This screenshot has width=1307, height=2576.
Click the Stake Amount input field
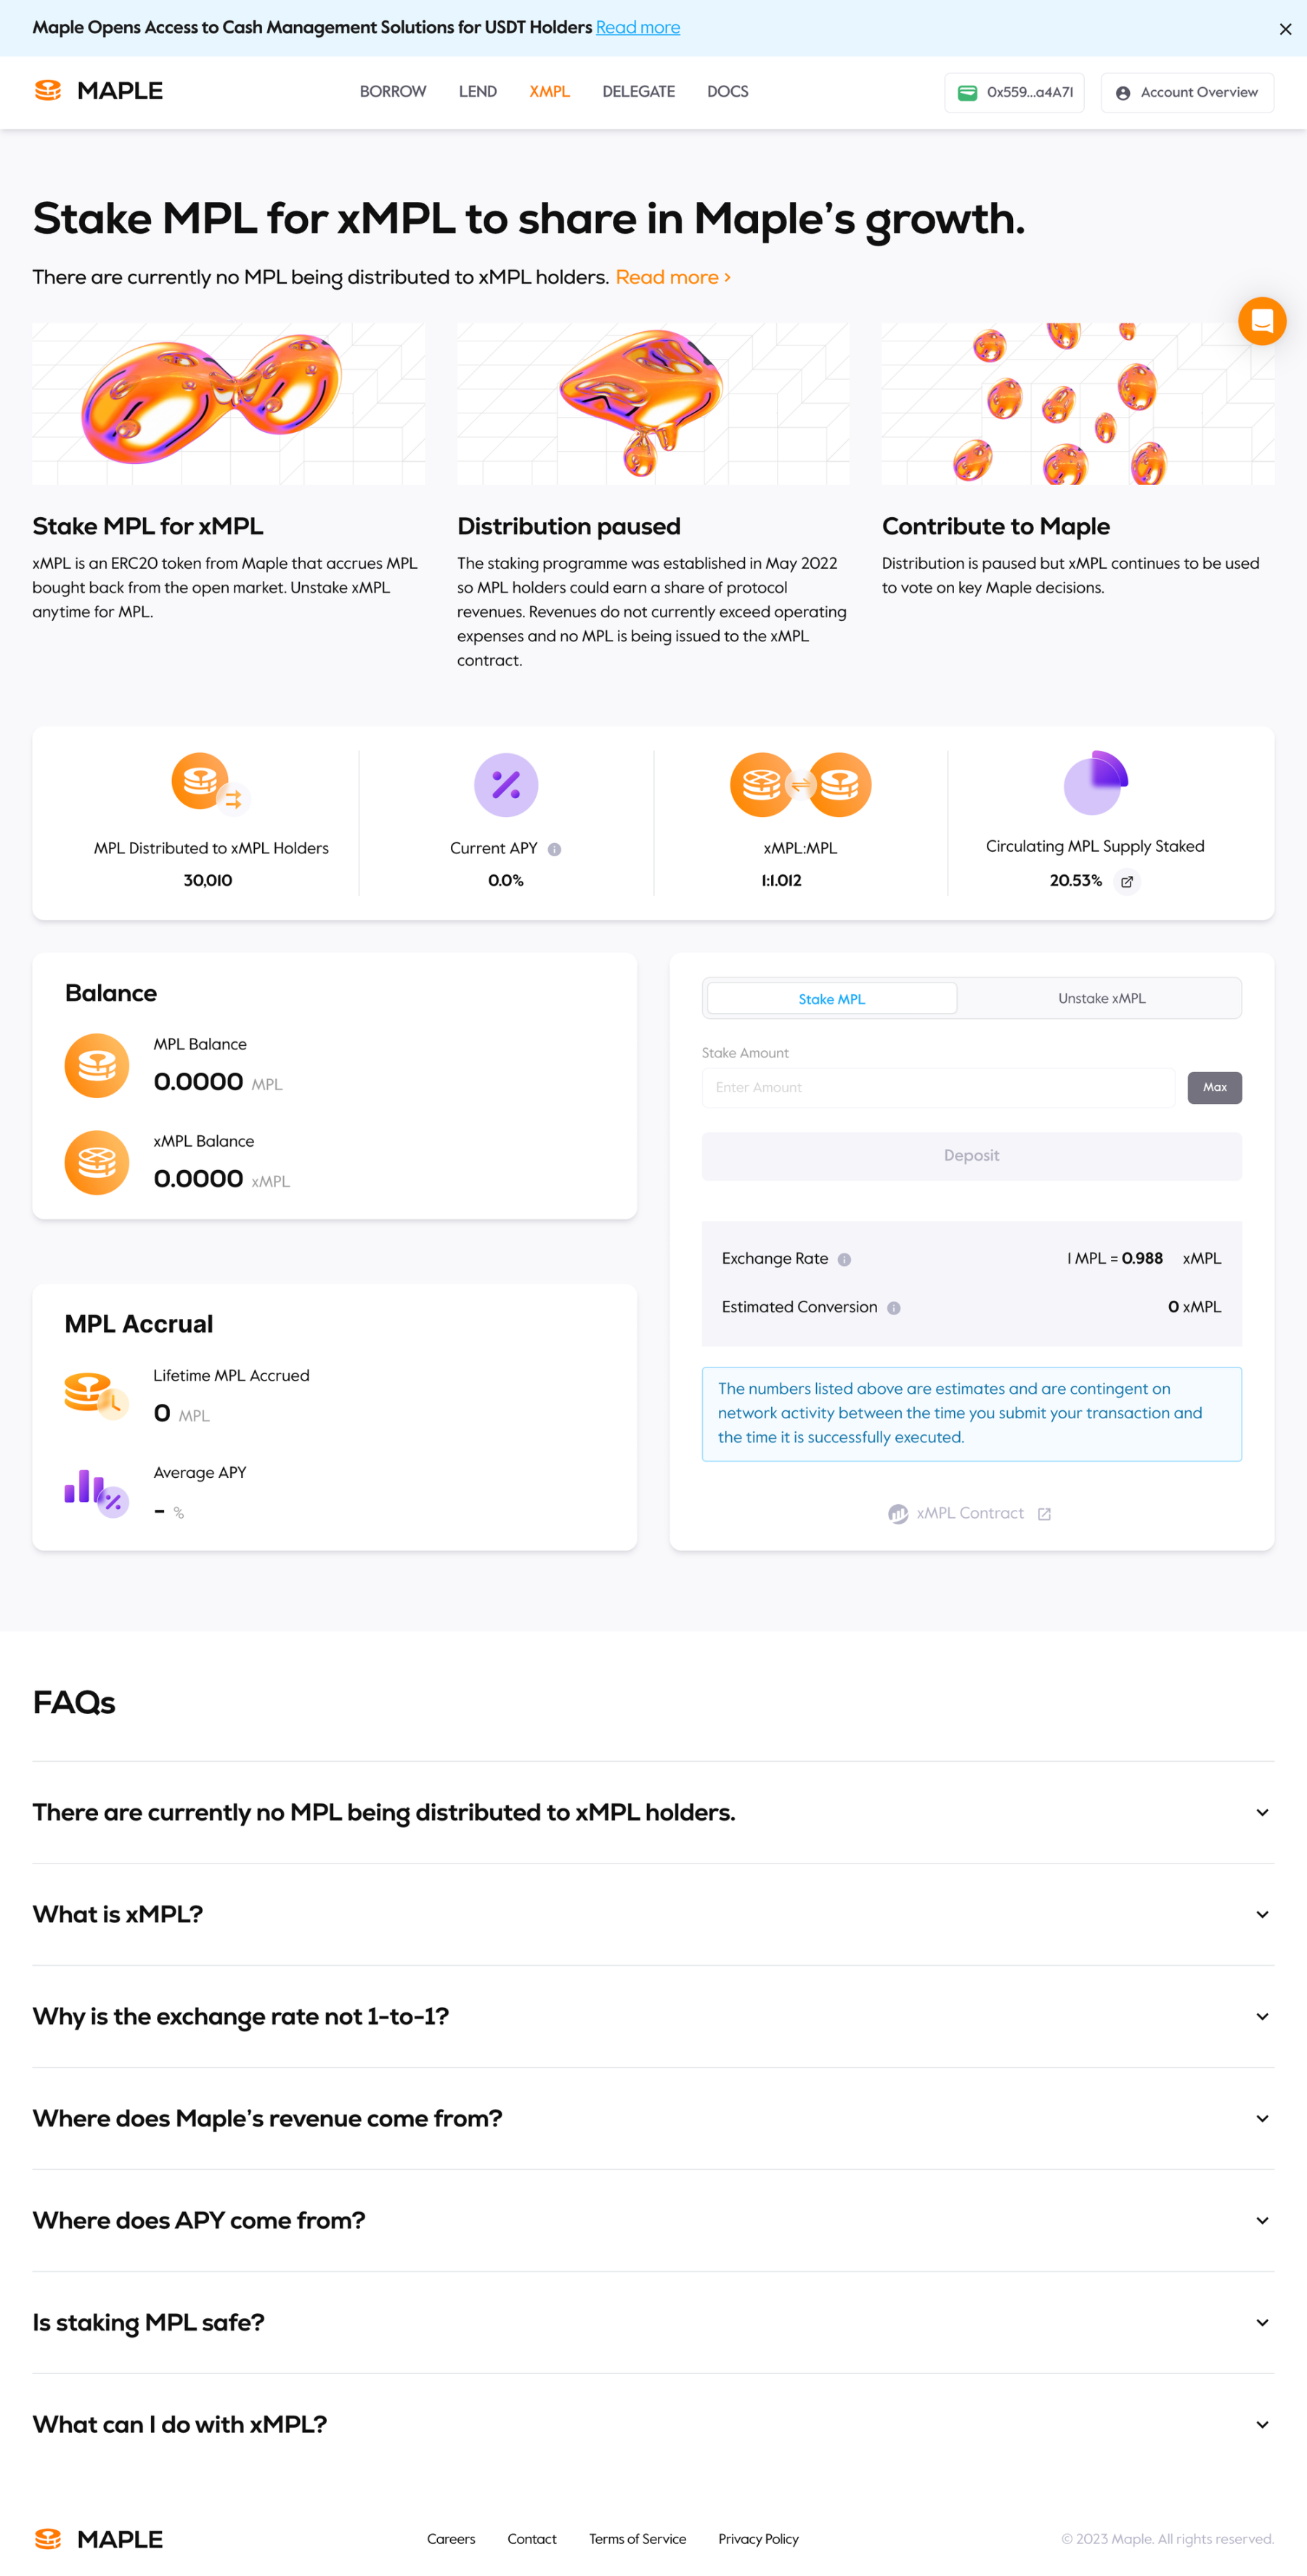pyautogui.click(x=937, y=1087)
